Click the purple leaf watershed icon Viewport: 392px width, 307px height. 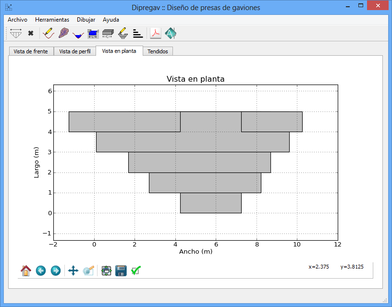click(x=63, y=34)
